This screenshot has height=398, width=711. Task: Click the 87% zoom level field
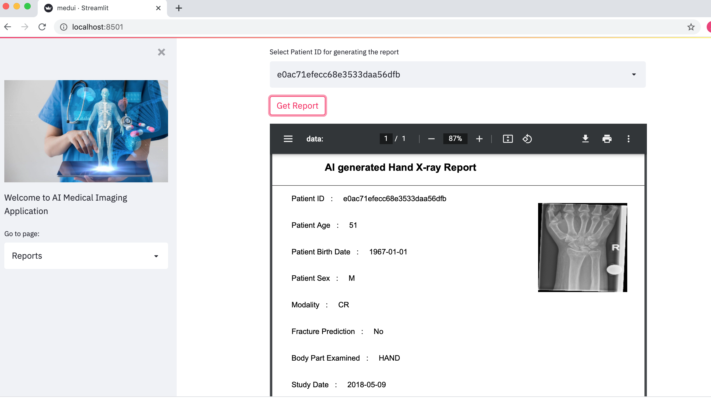455,138
